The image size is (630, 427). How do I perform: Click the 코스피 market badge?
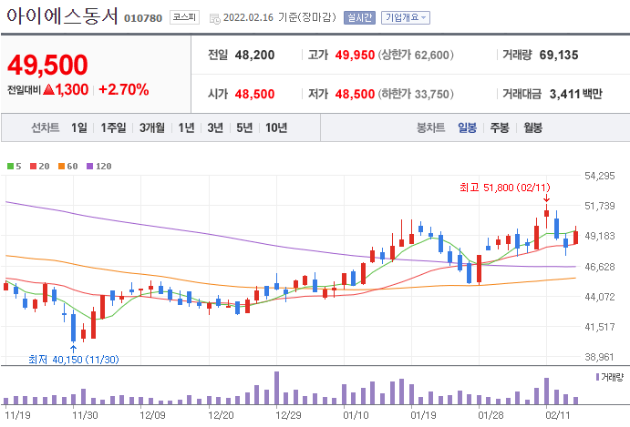(184, 17)
